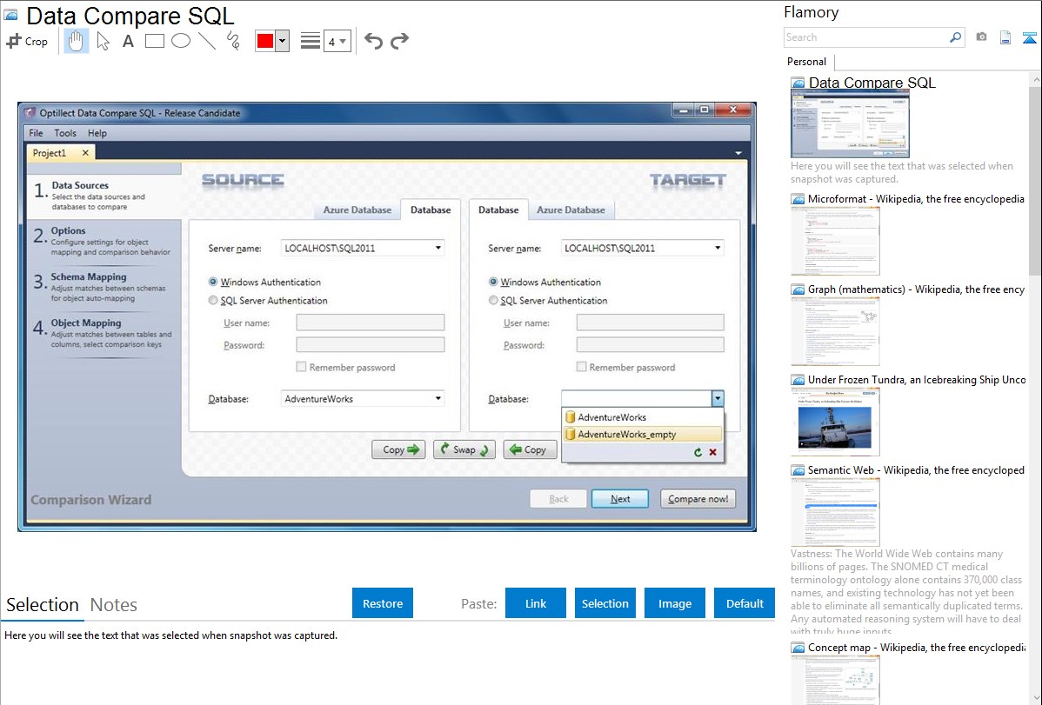Undo the last annotation
Screen dimensions: 1042x705
point(373,41)
